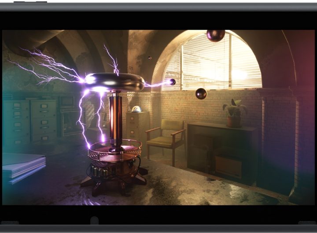Click the Tesla coil's metallic toroid top
The image size is (317, 233).
(x=116, y=81)
